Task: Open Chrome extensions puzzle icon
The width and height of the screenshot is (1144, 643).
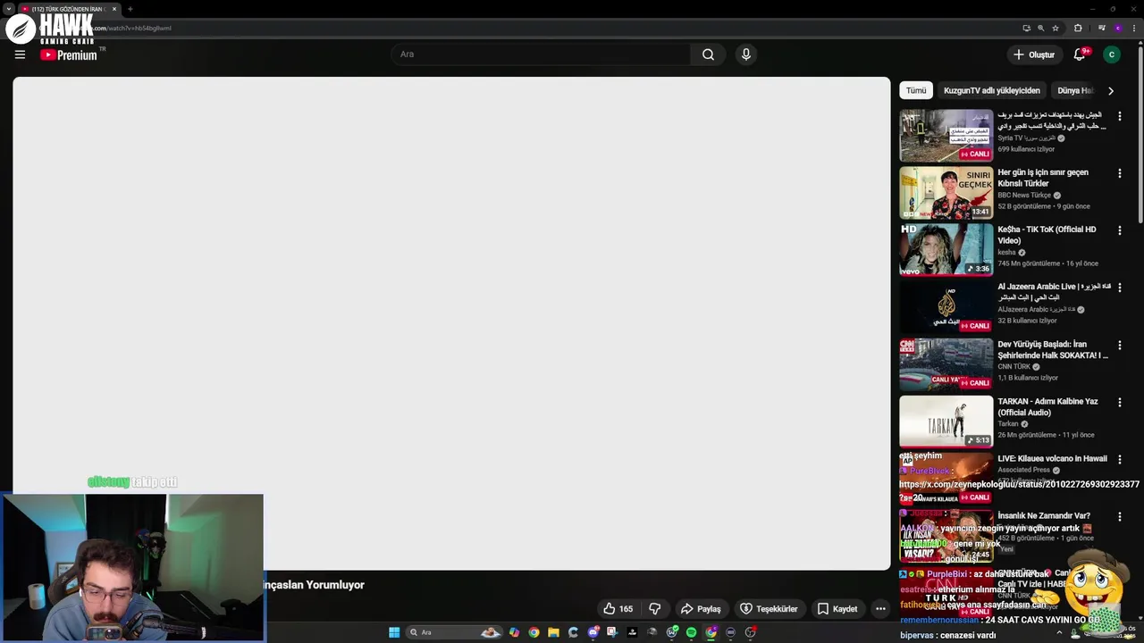Action: click(x=1078, y=28)
